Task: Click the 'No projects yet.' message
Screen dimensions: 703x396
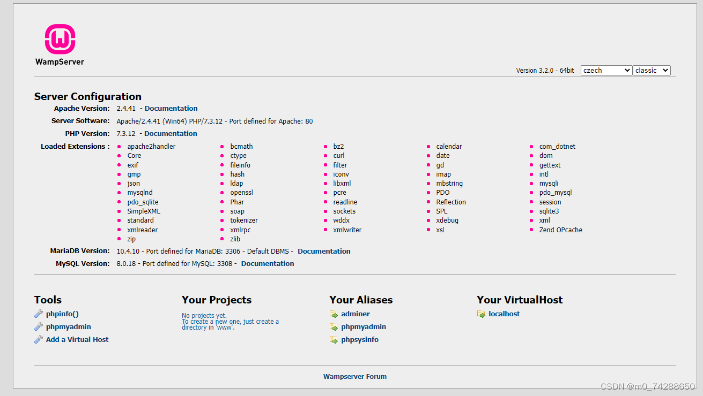Action: tap(204, 316)
